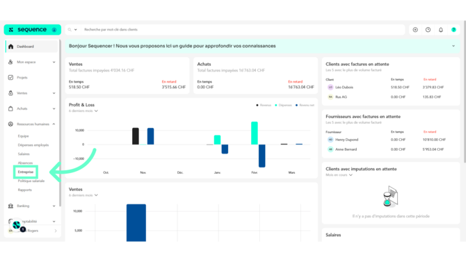Click Anne Bernard avatar
466x262 pixels.
(x=330, y=149)
